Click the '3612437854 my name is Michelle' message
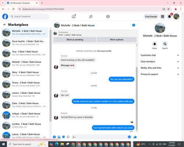Screen dimensions: 184x147 (x=77, y=117)
